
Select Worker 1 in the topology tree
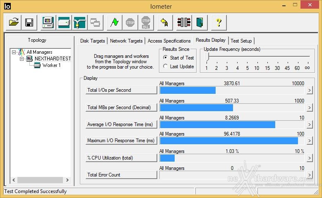51,65
